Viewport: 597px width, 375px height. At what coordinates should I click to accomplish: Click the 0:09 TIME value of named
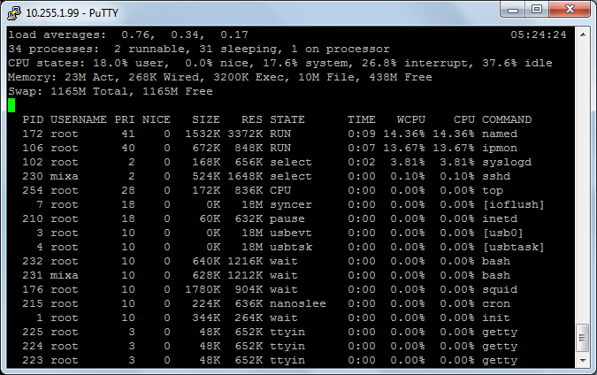pos(362,134)
